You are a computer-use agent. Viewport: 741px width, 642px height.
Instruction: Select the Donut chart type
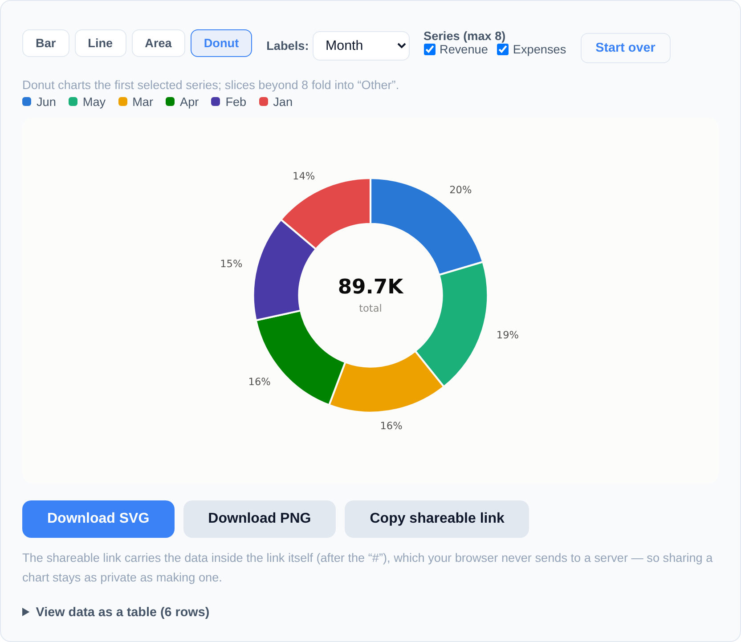tap(221, 43)
